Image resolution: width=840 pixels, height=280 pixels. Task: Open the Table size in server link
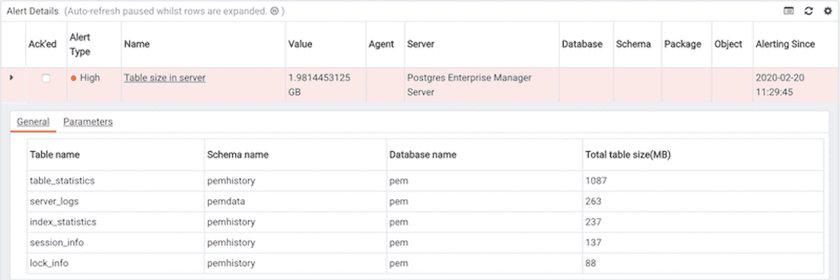tap(165, 78)
